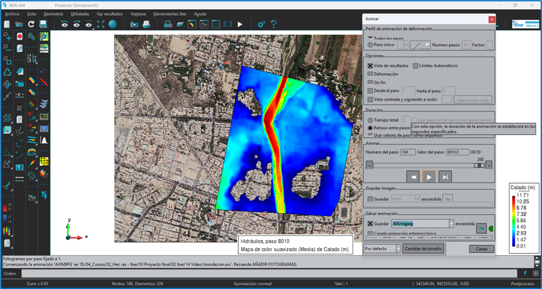Click the open folder icon in toolbar
Viewport: 542px width, 289px height.
click(x=19, y=24)
